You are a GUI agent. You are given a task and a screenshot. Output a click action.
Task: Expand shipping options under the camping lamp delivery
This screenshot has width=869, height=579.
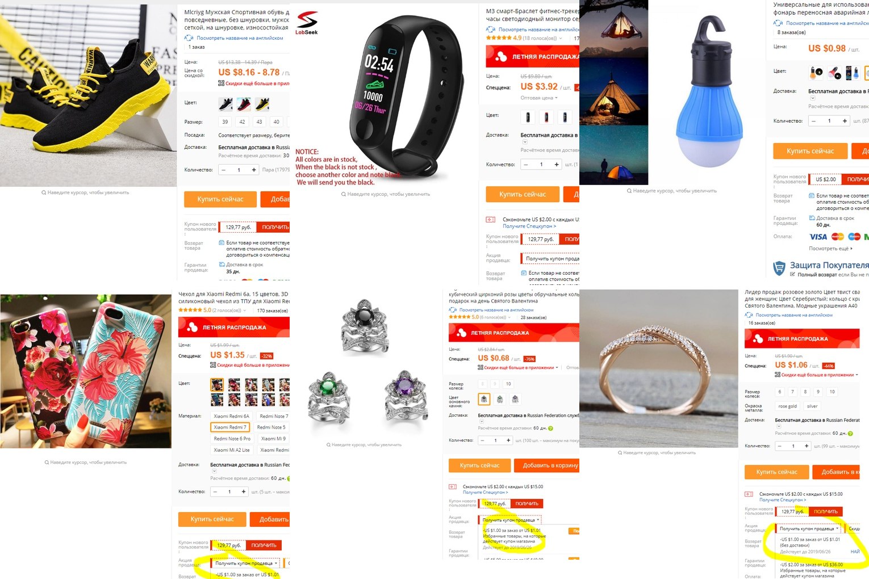813,98
